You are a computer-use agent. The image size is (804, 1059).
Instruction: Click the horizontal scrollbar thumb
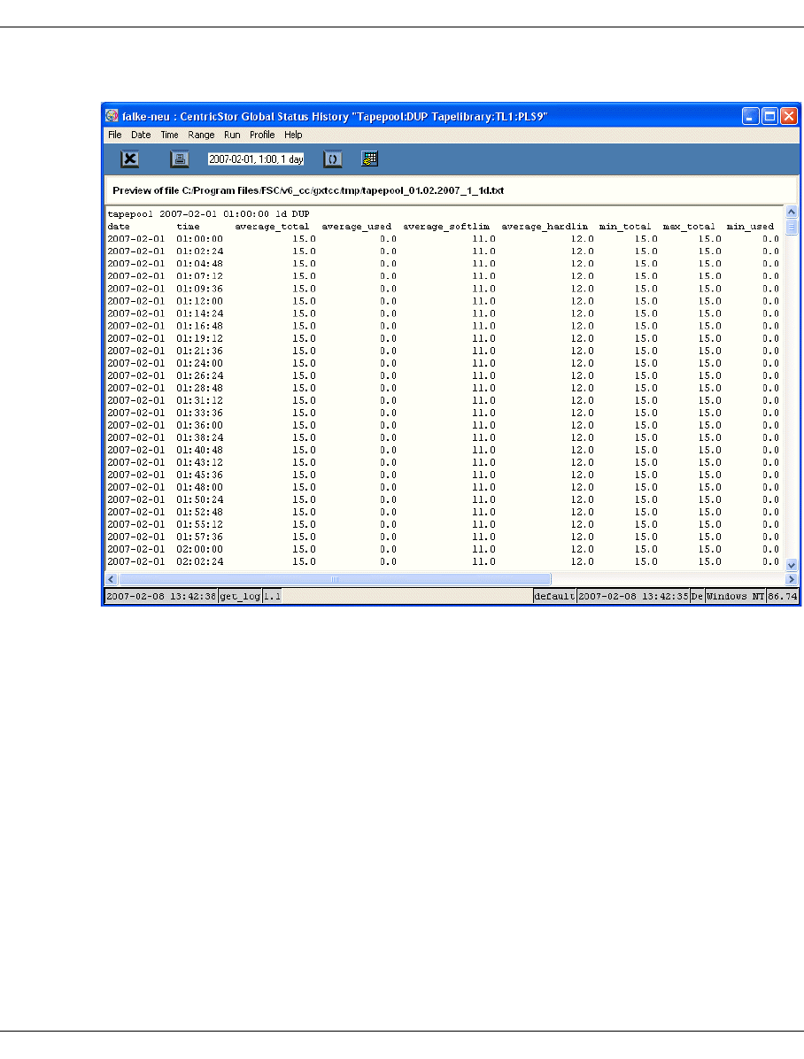pyautogui.click(x=335, y=579)
